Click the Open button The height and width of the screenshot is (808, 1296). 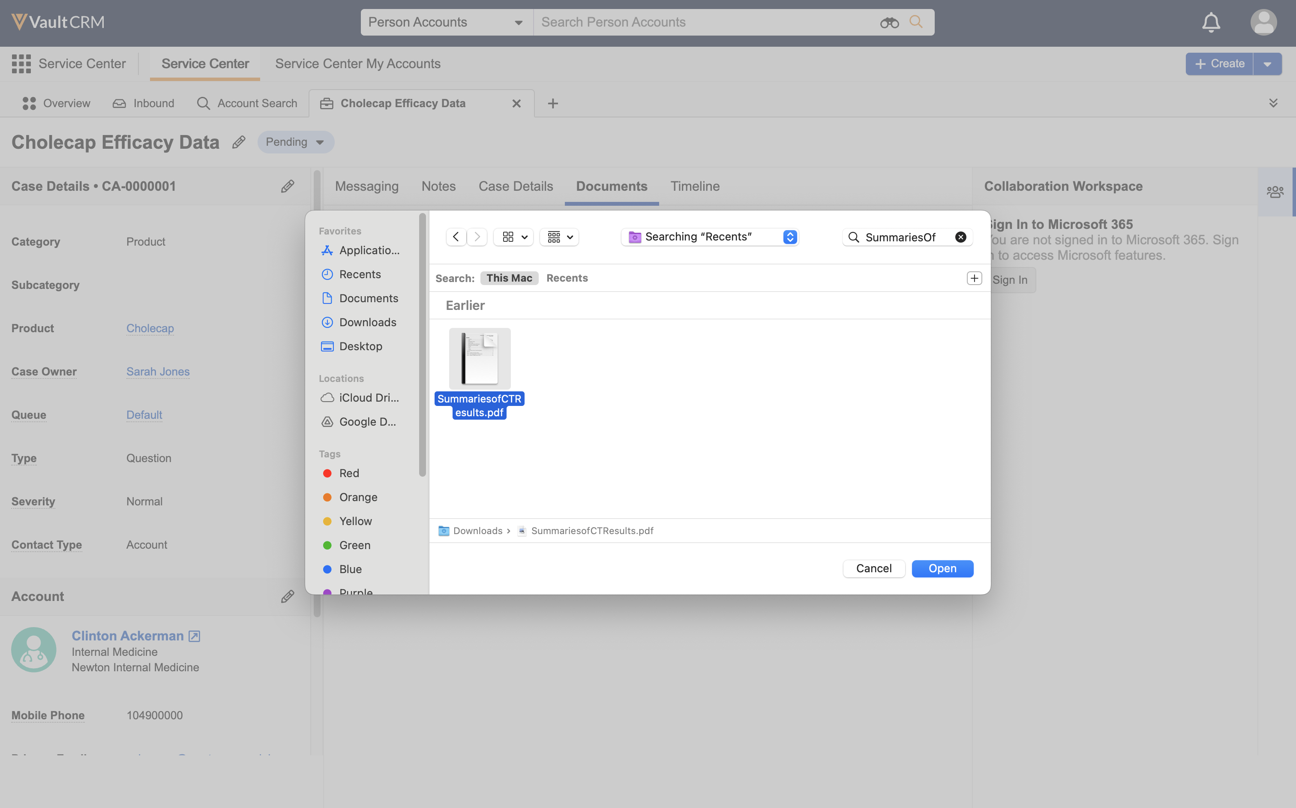[x=942, y=568]
